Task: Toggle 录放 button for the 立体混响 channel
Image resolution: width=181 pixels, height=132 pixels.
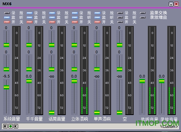Action: [75, 13]
